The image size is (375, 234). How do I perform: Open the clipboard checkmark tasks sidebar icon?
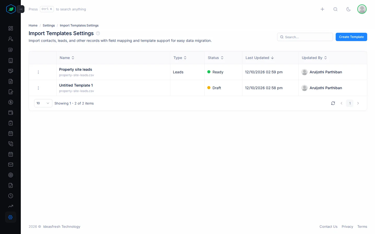(x=11, y=123)
